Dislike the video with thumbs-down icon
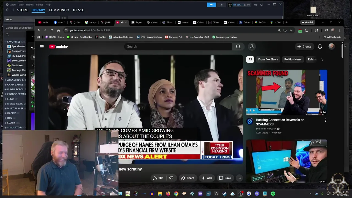 (171, 178)
